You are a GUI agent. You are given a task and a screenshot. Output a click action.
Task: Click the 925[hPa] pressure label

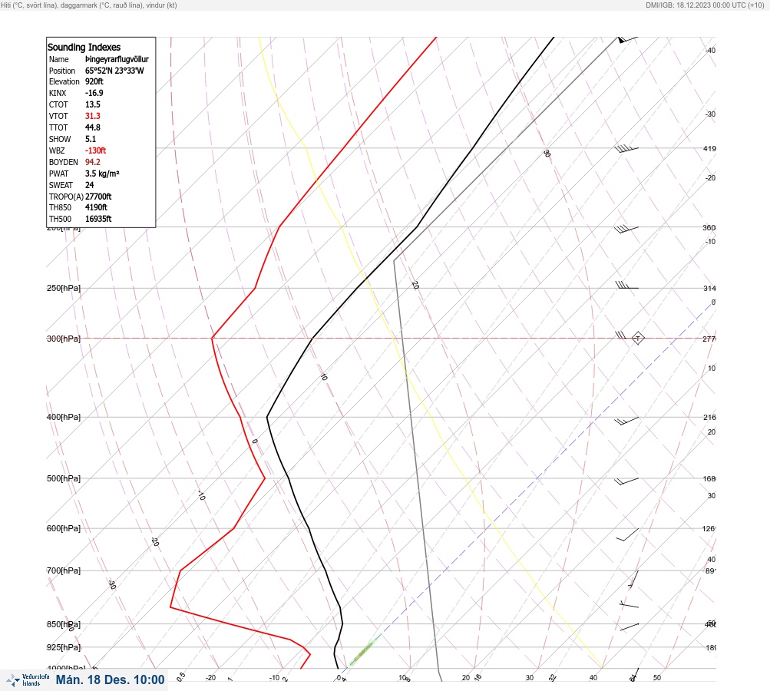pos(64,647)
